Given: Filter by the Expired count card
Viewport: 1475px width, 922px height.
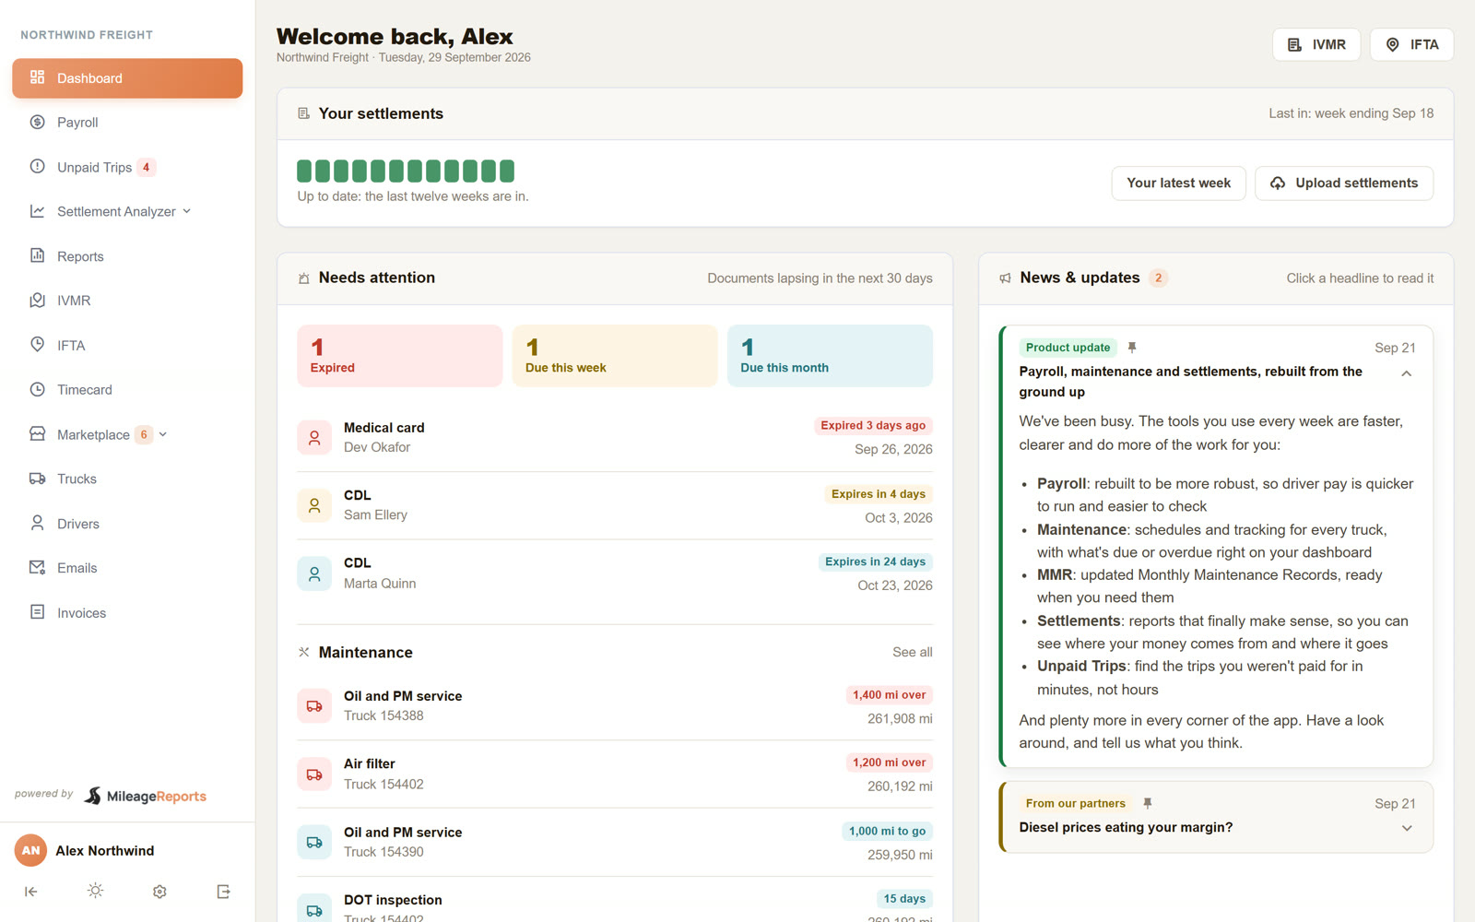Looking at the screenshot, I should (400, 356).
